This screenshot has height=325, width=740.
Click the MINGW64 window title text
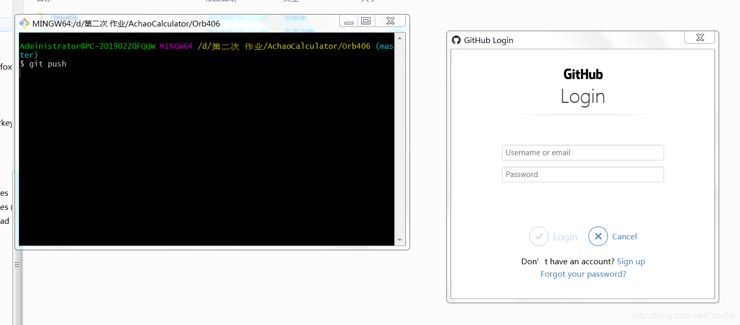(x=126, y=23)
